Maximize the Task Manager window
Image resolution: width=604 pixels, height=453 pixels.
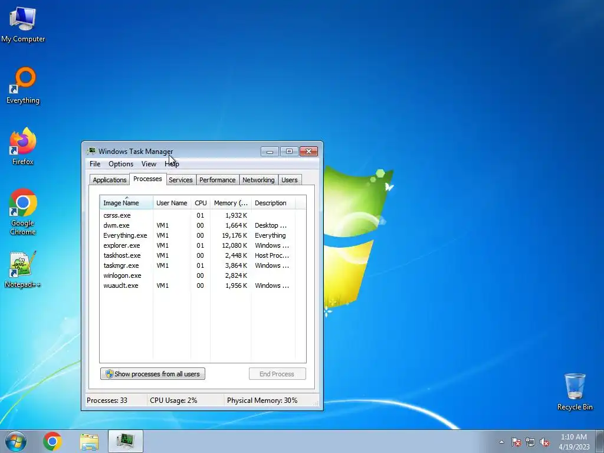tap(289, 152)
